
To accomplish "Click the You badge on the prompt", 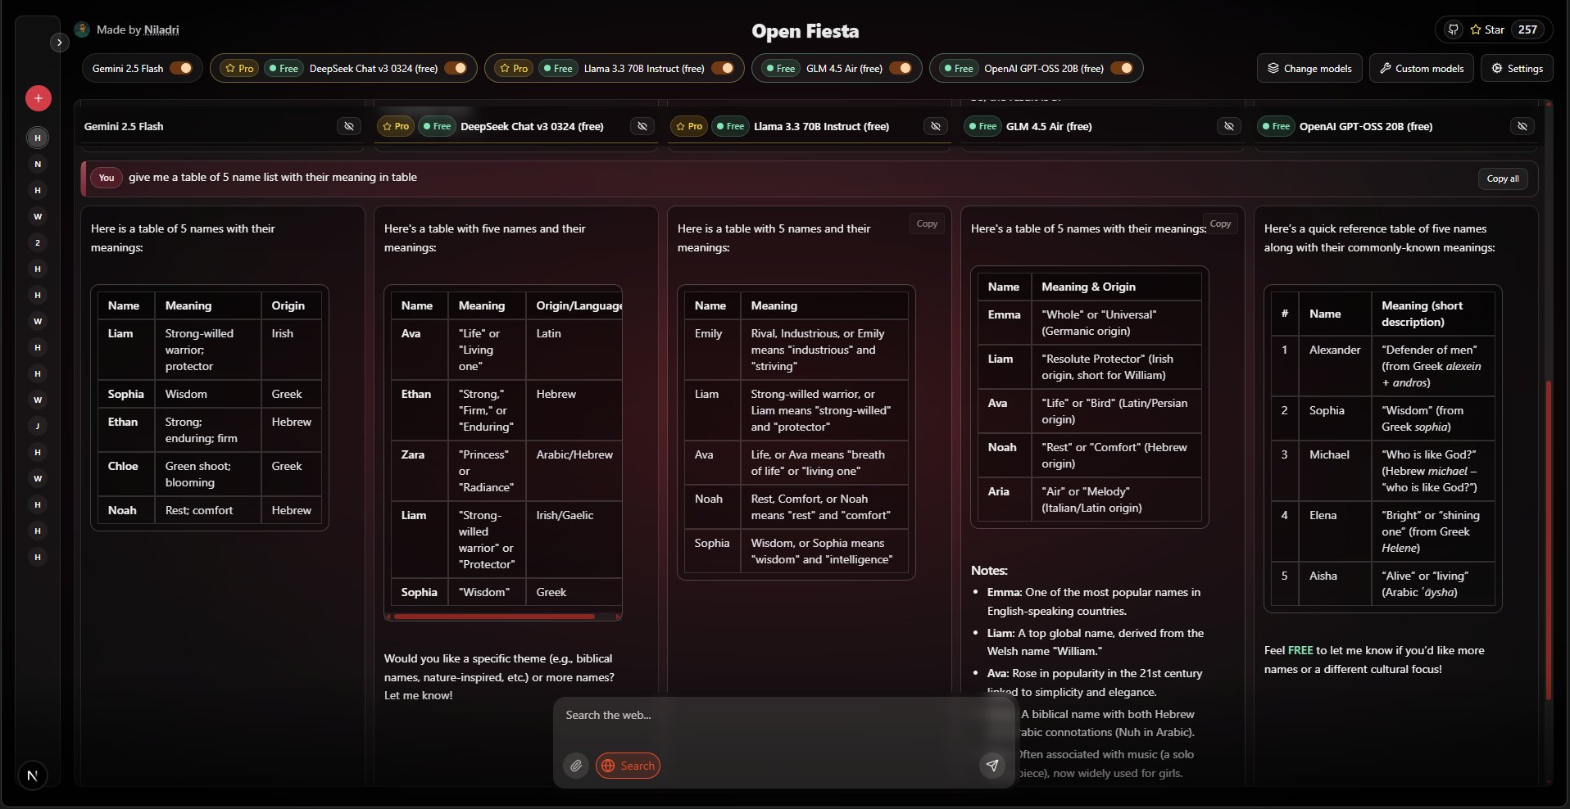I will pyautogui.click(x=107, y=178).
